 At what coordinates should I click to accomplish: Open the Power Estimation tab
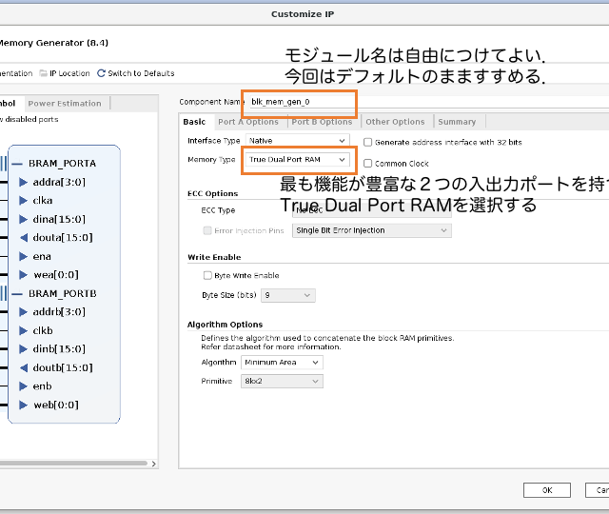(x=65, y=103)
